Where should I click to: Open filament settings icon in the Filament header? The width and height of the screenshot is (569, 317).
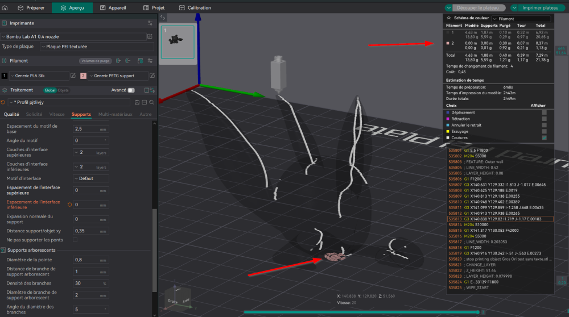point(150,61)
